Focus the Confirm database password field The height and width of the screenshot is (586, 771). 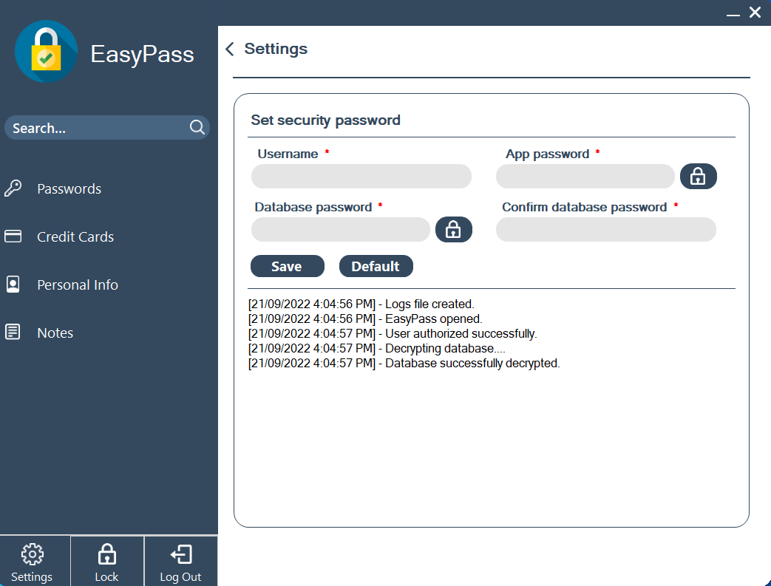[x=606, y=230]
